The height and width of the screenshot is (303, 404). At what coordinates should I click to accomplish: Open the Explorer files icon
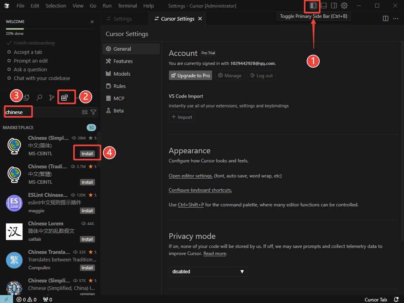tap(26, 97)
